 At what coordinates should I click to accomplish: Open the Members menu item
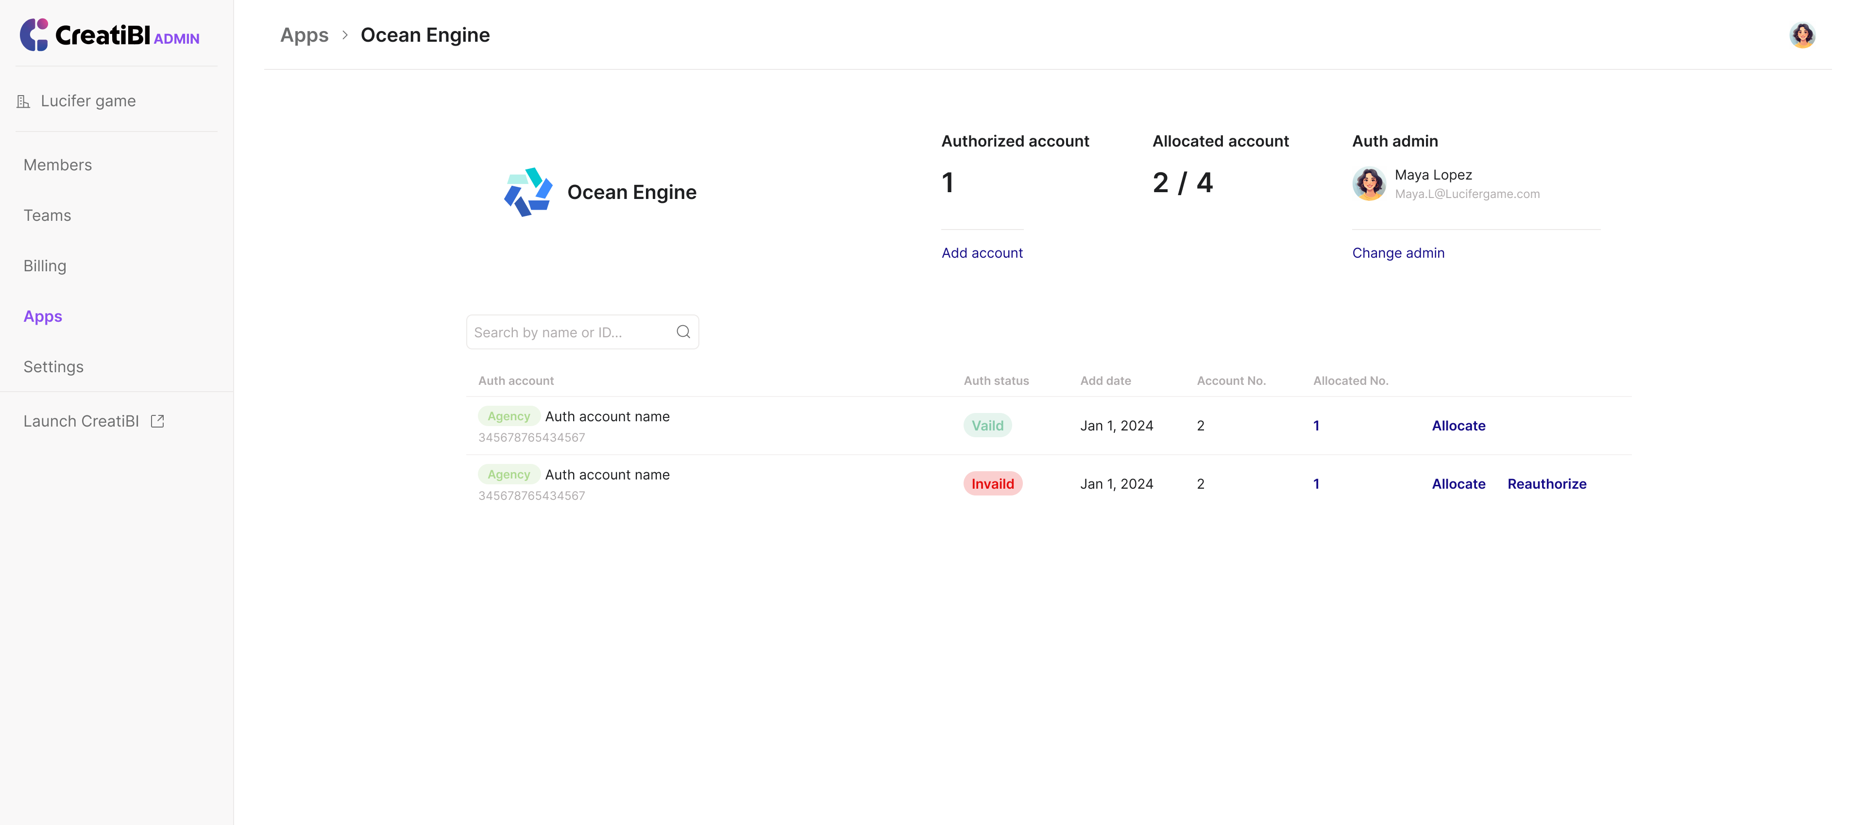coord(57,165)
